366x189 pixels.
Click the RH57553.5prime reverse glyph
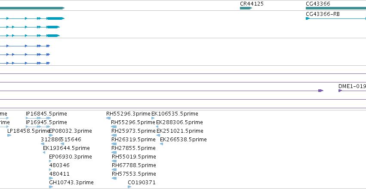114,178
